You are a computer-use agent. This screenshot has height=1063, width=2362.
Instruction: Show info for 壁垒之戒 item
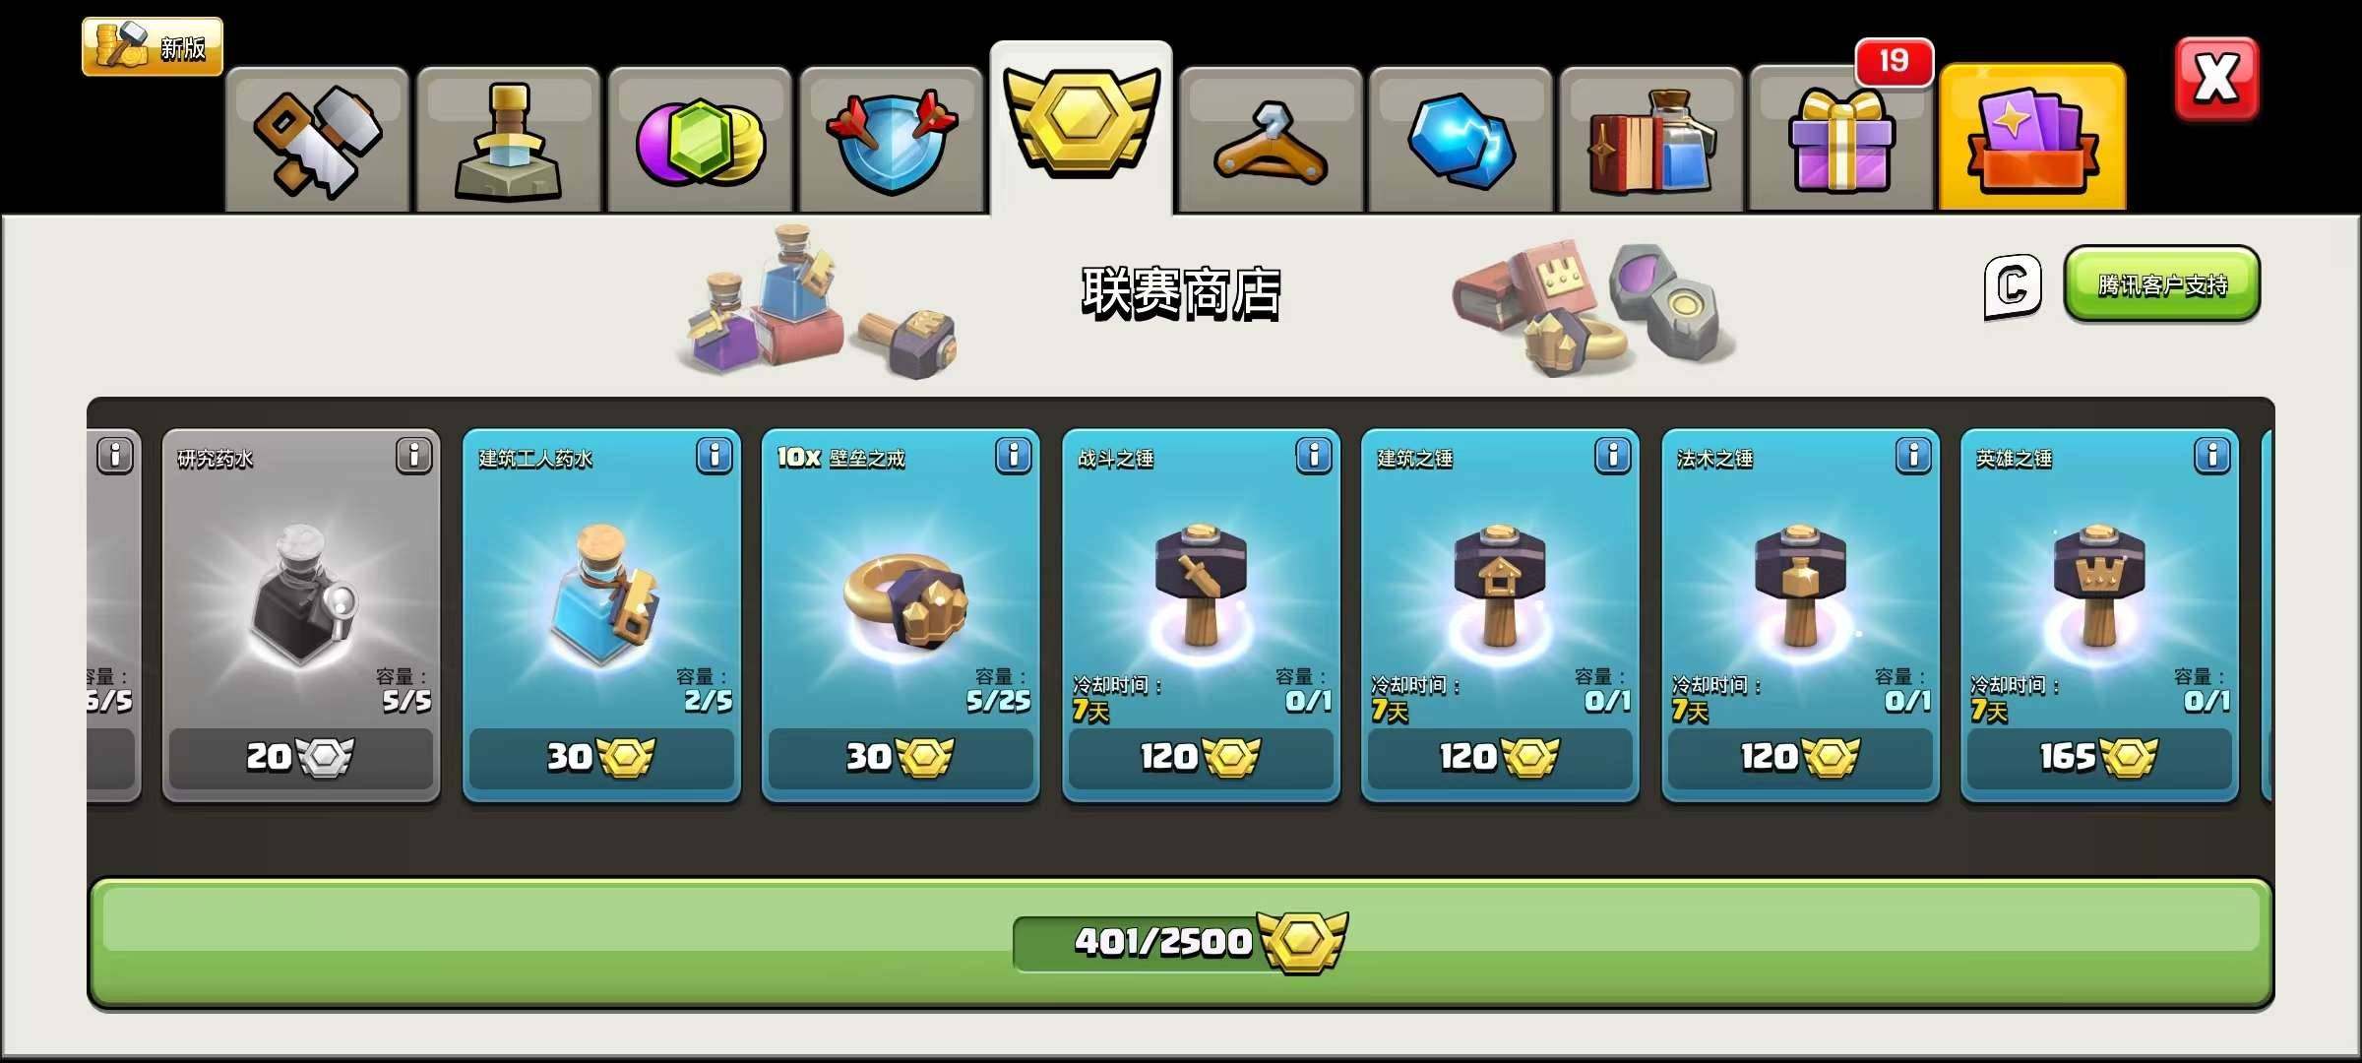click(x=1014, y=456)
